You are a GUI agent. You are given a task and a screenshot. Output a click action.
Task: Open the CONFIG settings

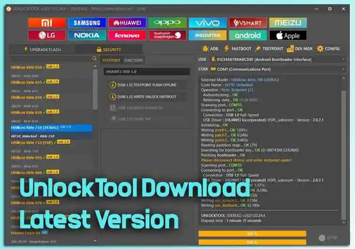click(x=328, y=48)
